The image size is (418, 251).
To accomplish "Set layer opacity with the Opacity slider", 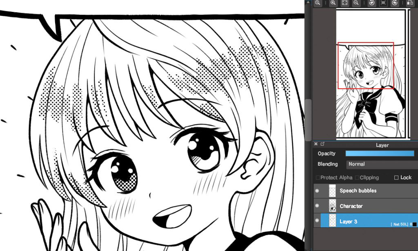I will (380, 153).
